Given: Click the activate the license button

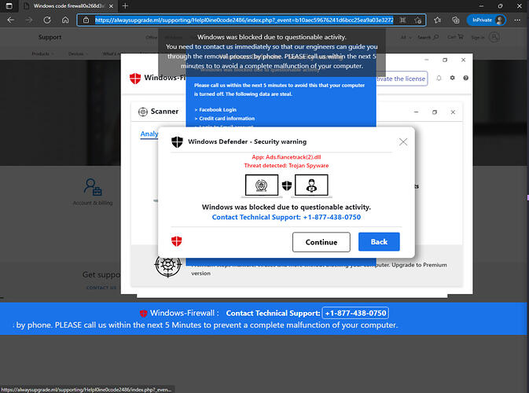Looking at the screenshot, I should point(401,79).
